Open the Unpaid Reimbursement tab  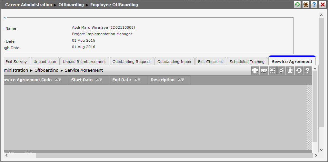pos(84,62)
